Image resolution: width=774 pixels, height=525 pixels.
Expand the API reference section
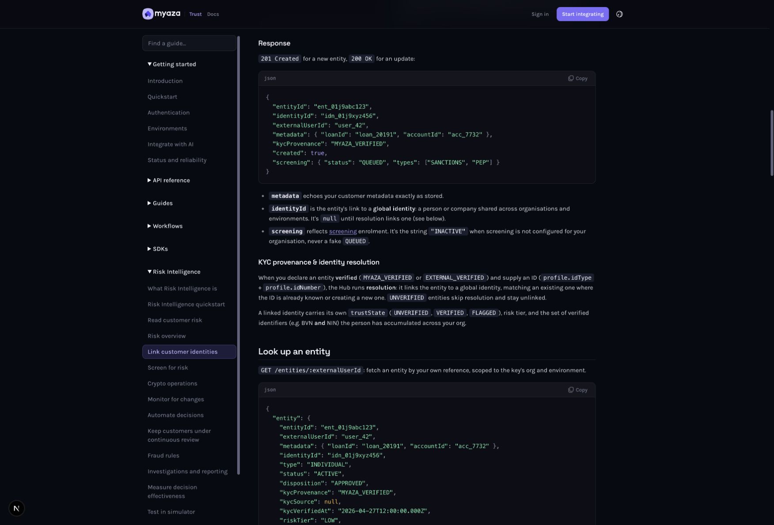coord(169,180)
